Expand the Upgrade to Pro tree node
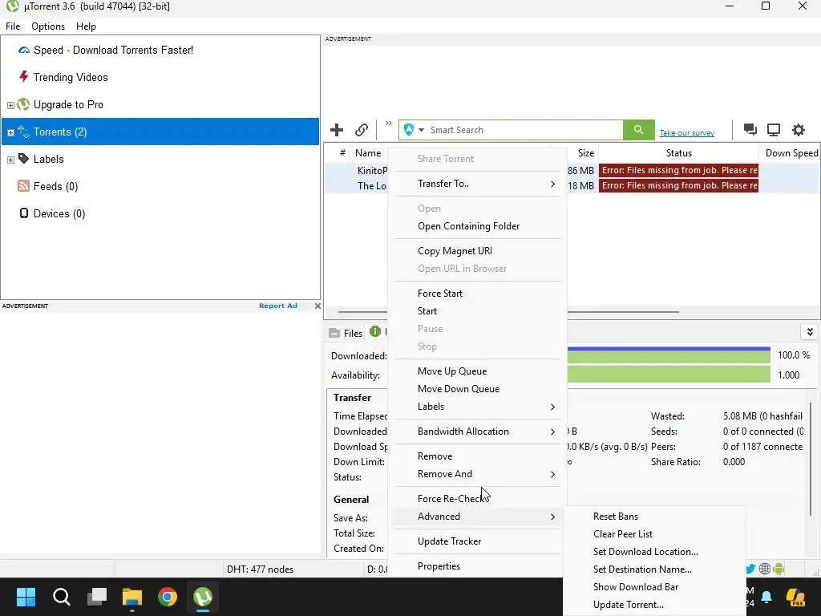 coord(10,105)
